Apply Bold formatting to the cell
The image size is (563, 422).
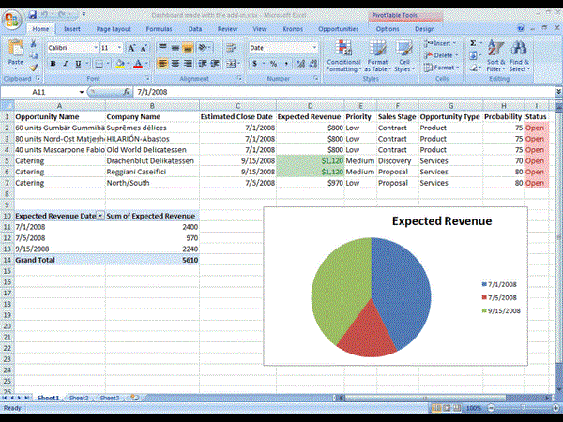click(x=53, y=64)
